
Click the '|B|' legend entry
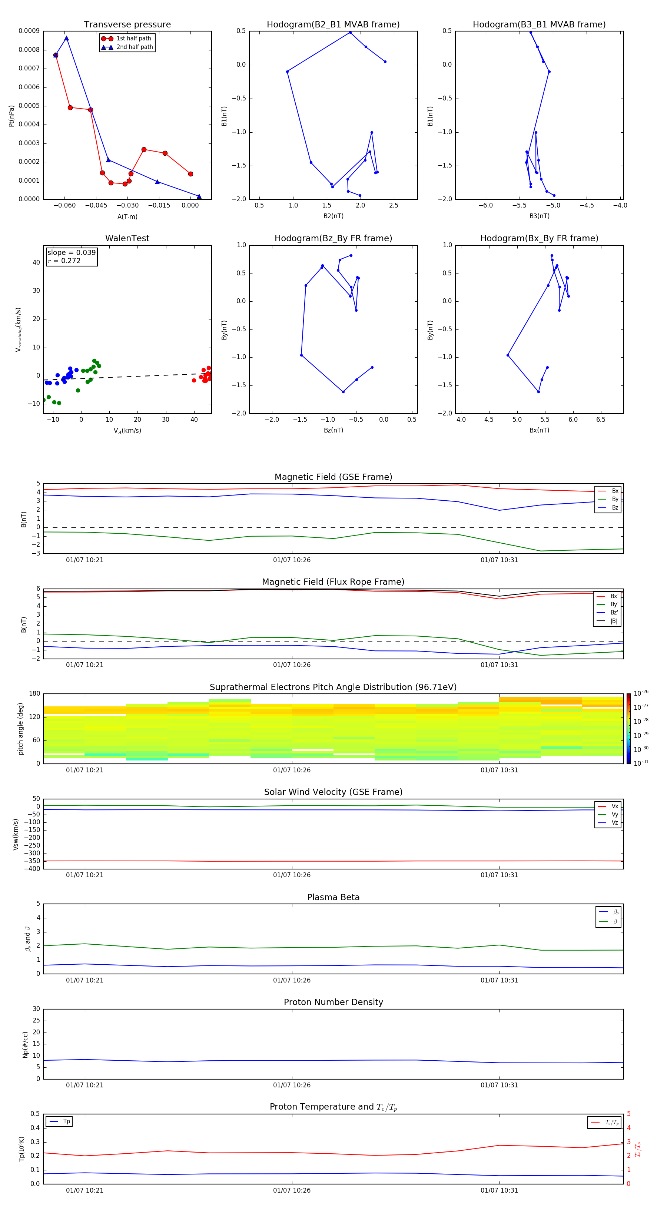click(607, 621)
